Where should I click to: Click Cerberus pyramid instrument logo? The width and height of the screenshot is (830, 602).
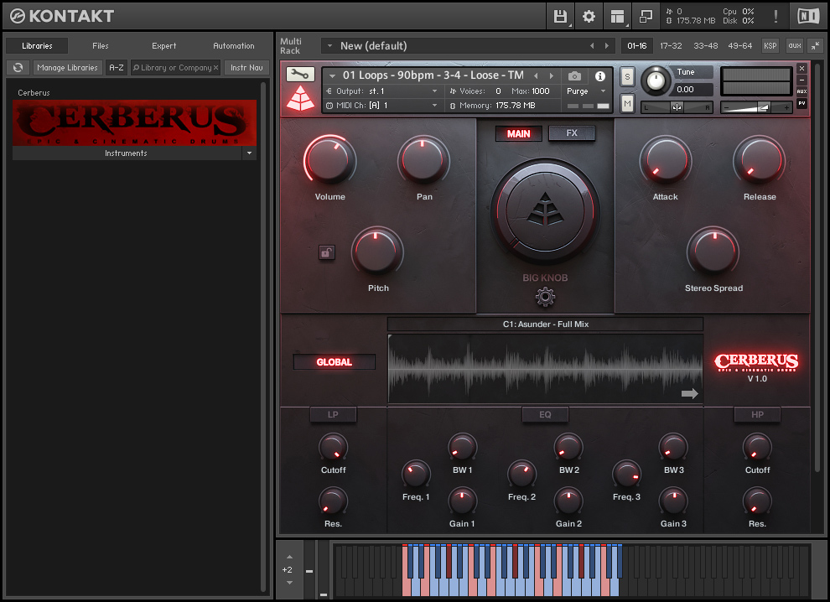[300, 98]
